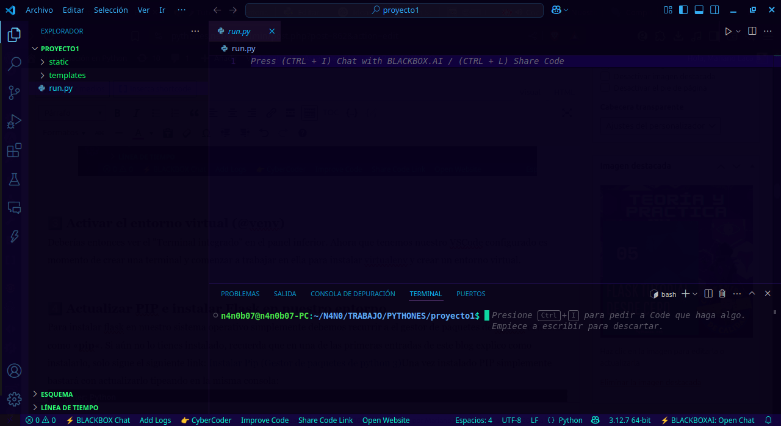Click the Copilot status icon in status bar
Image resolution: width=781 pixels, height=426 pixels.
pyautogui.click(x=596, y=421)
